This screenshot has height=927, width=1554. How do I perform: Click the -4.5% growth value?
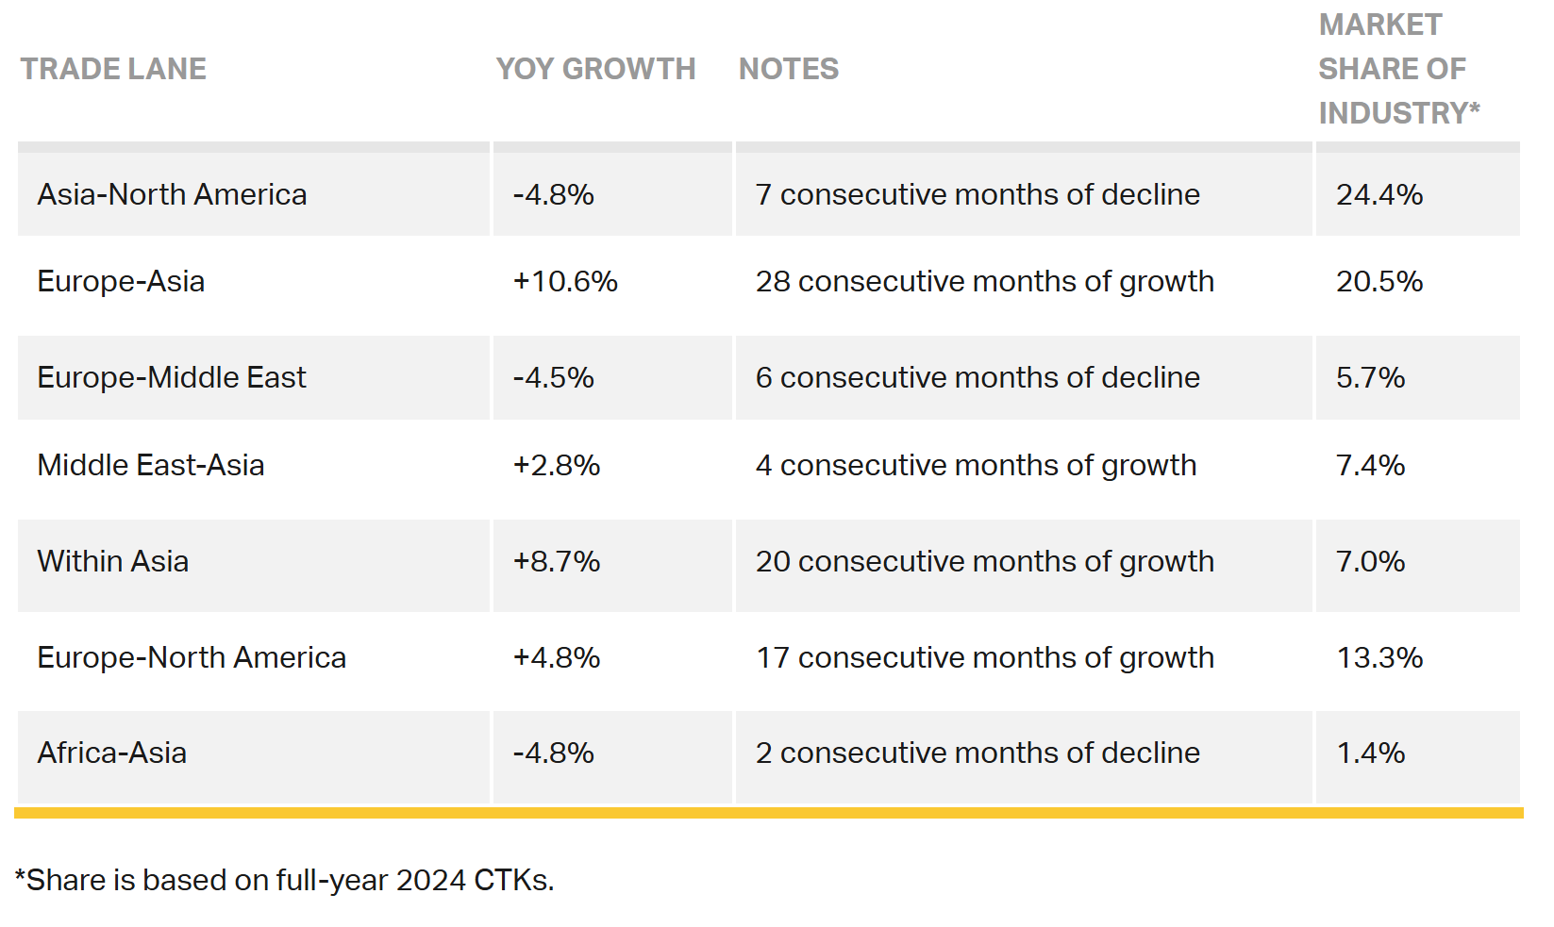[554, 377]
